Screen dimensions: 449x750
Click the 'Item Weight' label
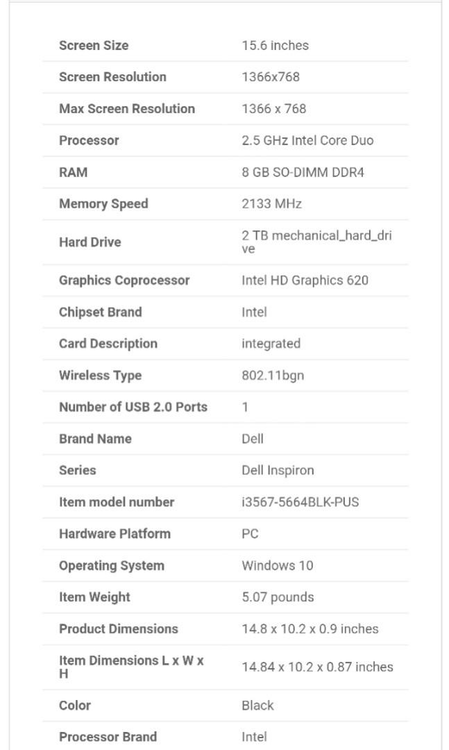click(94, 597)
